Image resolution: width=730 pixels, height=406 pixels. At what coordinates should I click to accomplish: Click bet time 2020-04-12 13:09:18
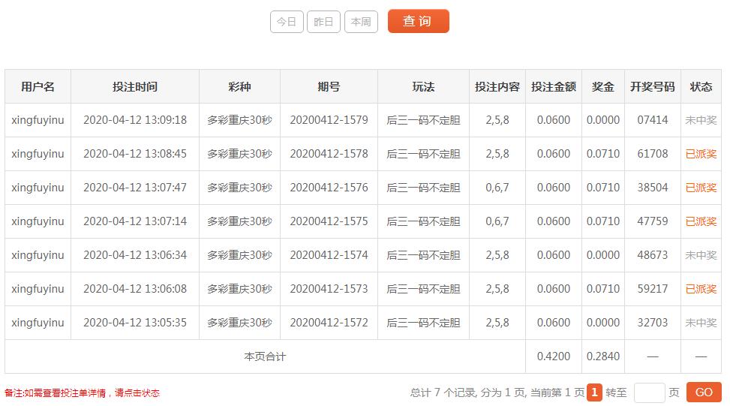(x=135, y=120)
